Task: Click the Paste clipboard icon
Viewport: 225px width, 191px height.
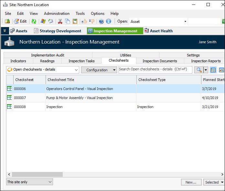Action: 75,21
